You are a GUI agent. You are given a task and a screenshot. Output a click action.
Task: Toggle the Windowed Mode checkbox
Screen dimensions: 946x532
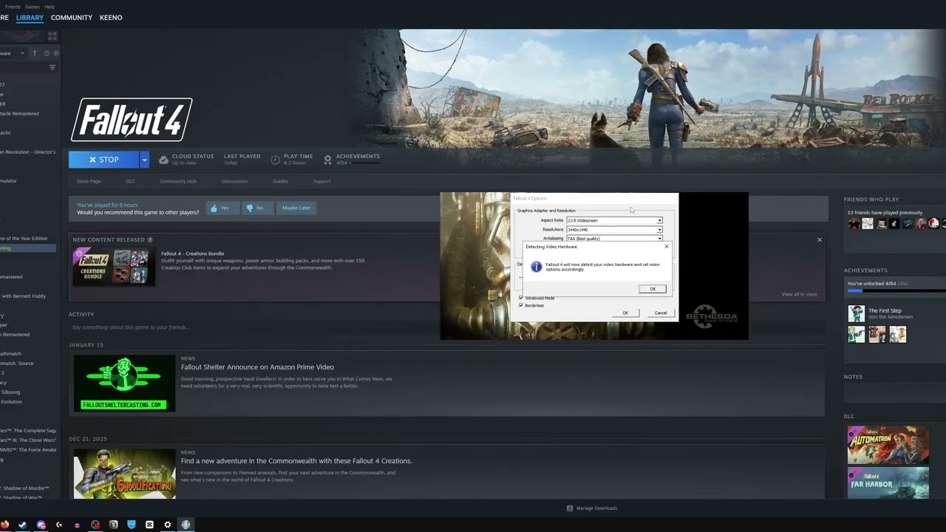click(x=521, y=298)
